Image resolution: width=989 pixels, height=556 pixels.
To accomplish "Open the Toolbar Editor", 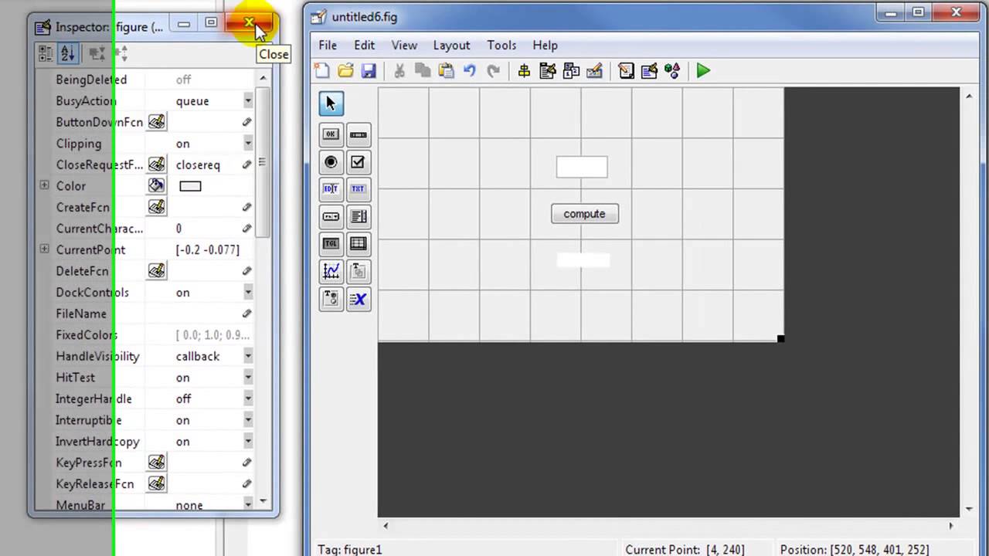I will click(594, 71).
